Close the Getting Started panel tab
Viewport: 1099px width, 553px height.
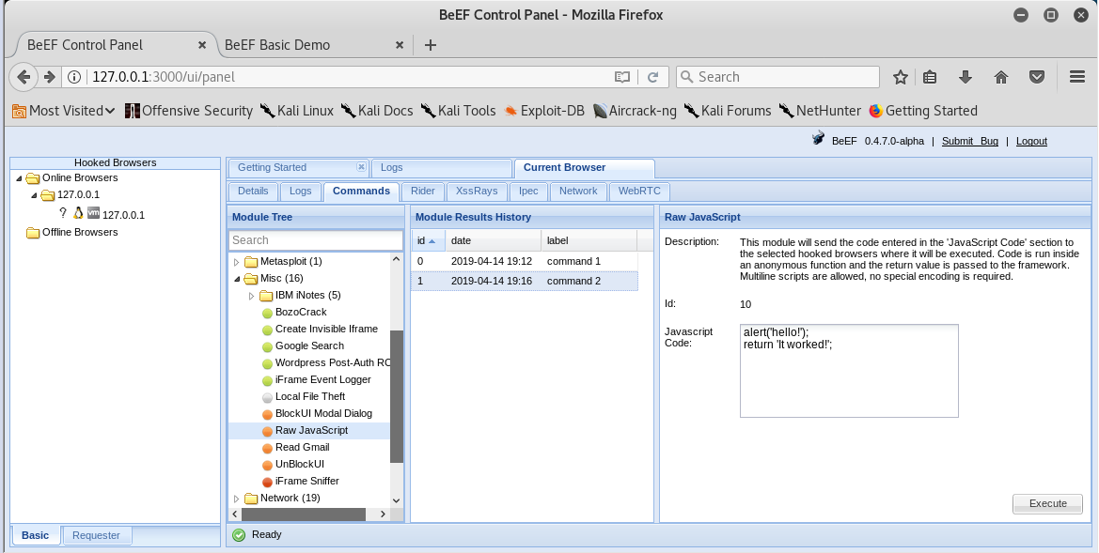(x=361, y=166)
